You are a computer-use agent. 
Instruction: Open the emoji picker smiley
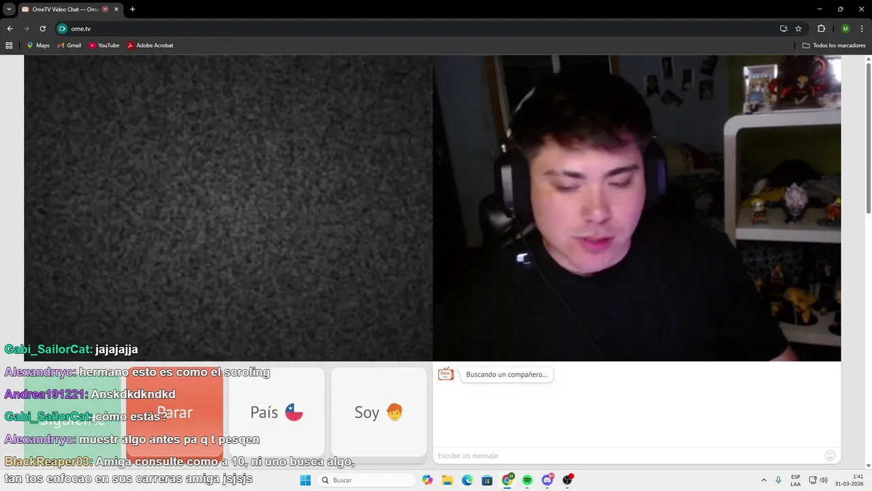[x=830, y=456]
